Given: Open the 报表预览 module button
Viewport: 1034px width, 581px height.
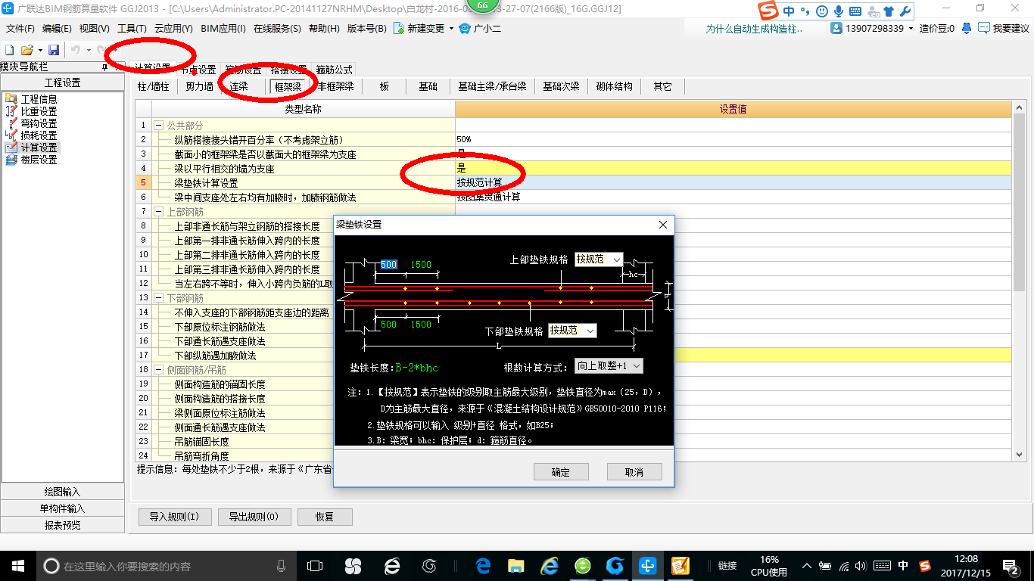Looking at the screenshot, I should (62, 525).
